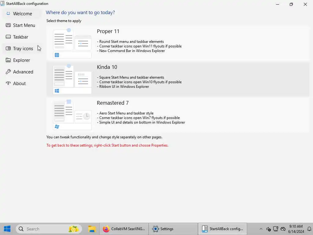Screen dimensions: 313x235
Task: Click the Start Menu sidebar icon
Action: click(x=8, y=25)
